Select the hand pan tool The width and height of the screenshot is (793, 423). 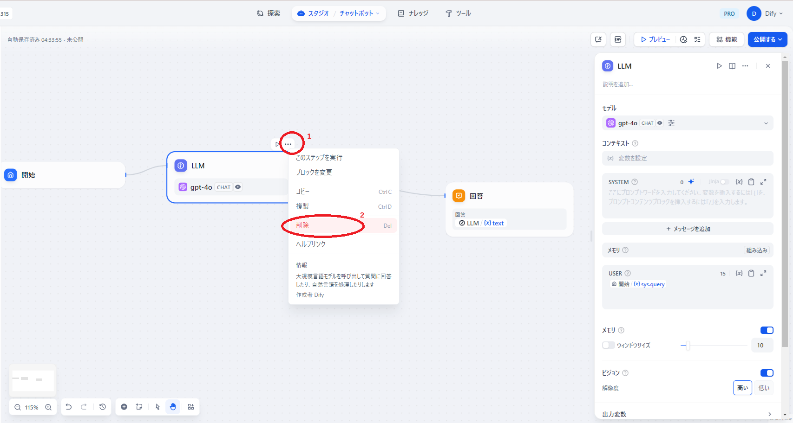pos(173,407)
